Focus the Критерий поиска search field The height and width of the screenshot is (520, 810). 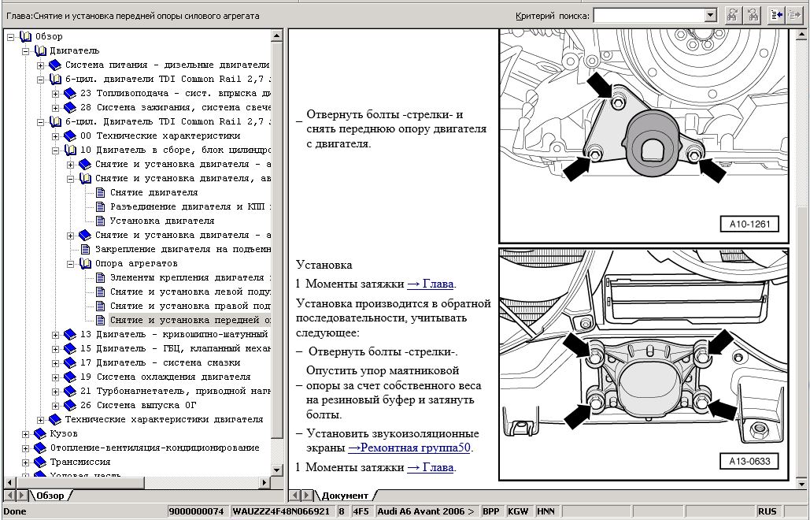tap(649, 16)
